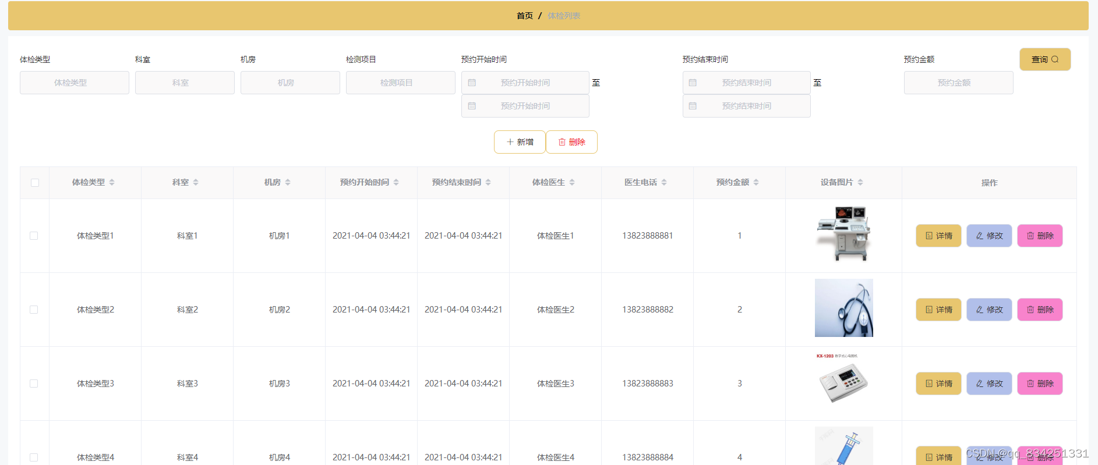
Task: Click 体检医生2 cell
Action: click(555, 310)
